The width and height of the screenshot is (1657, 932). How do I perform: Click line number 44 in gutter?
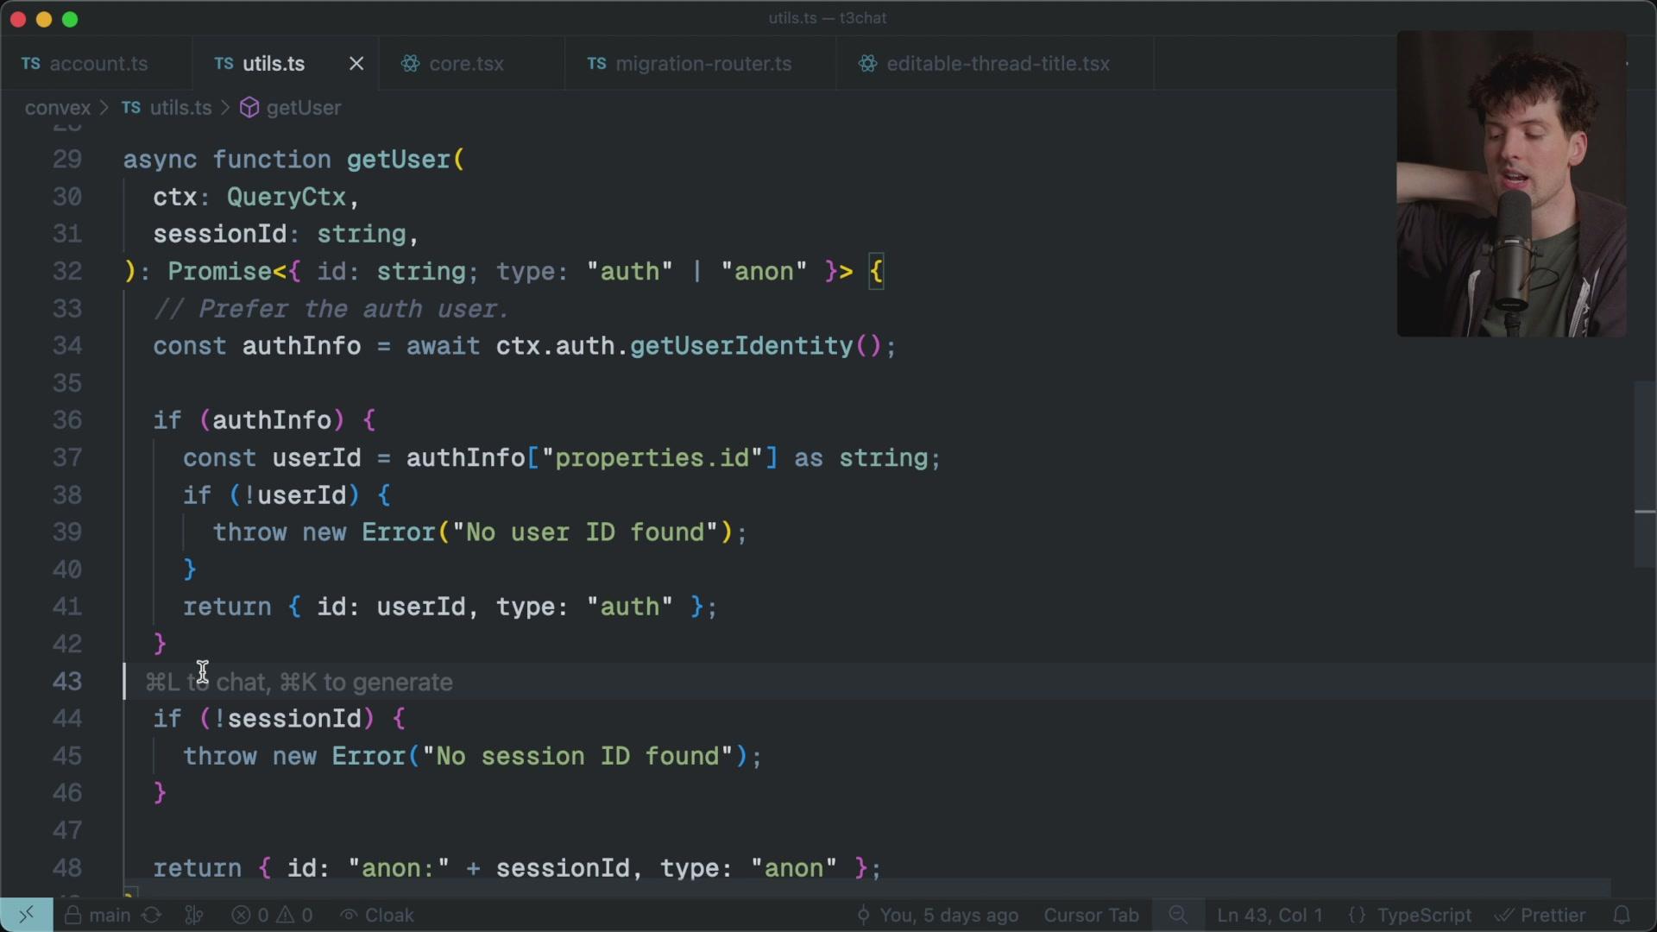pos(67,719)
